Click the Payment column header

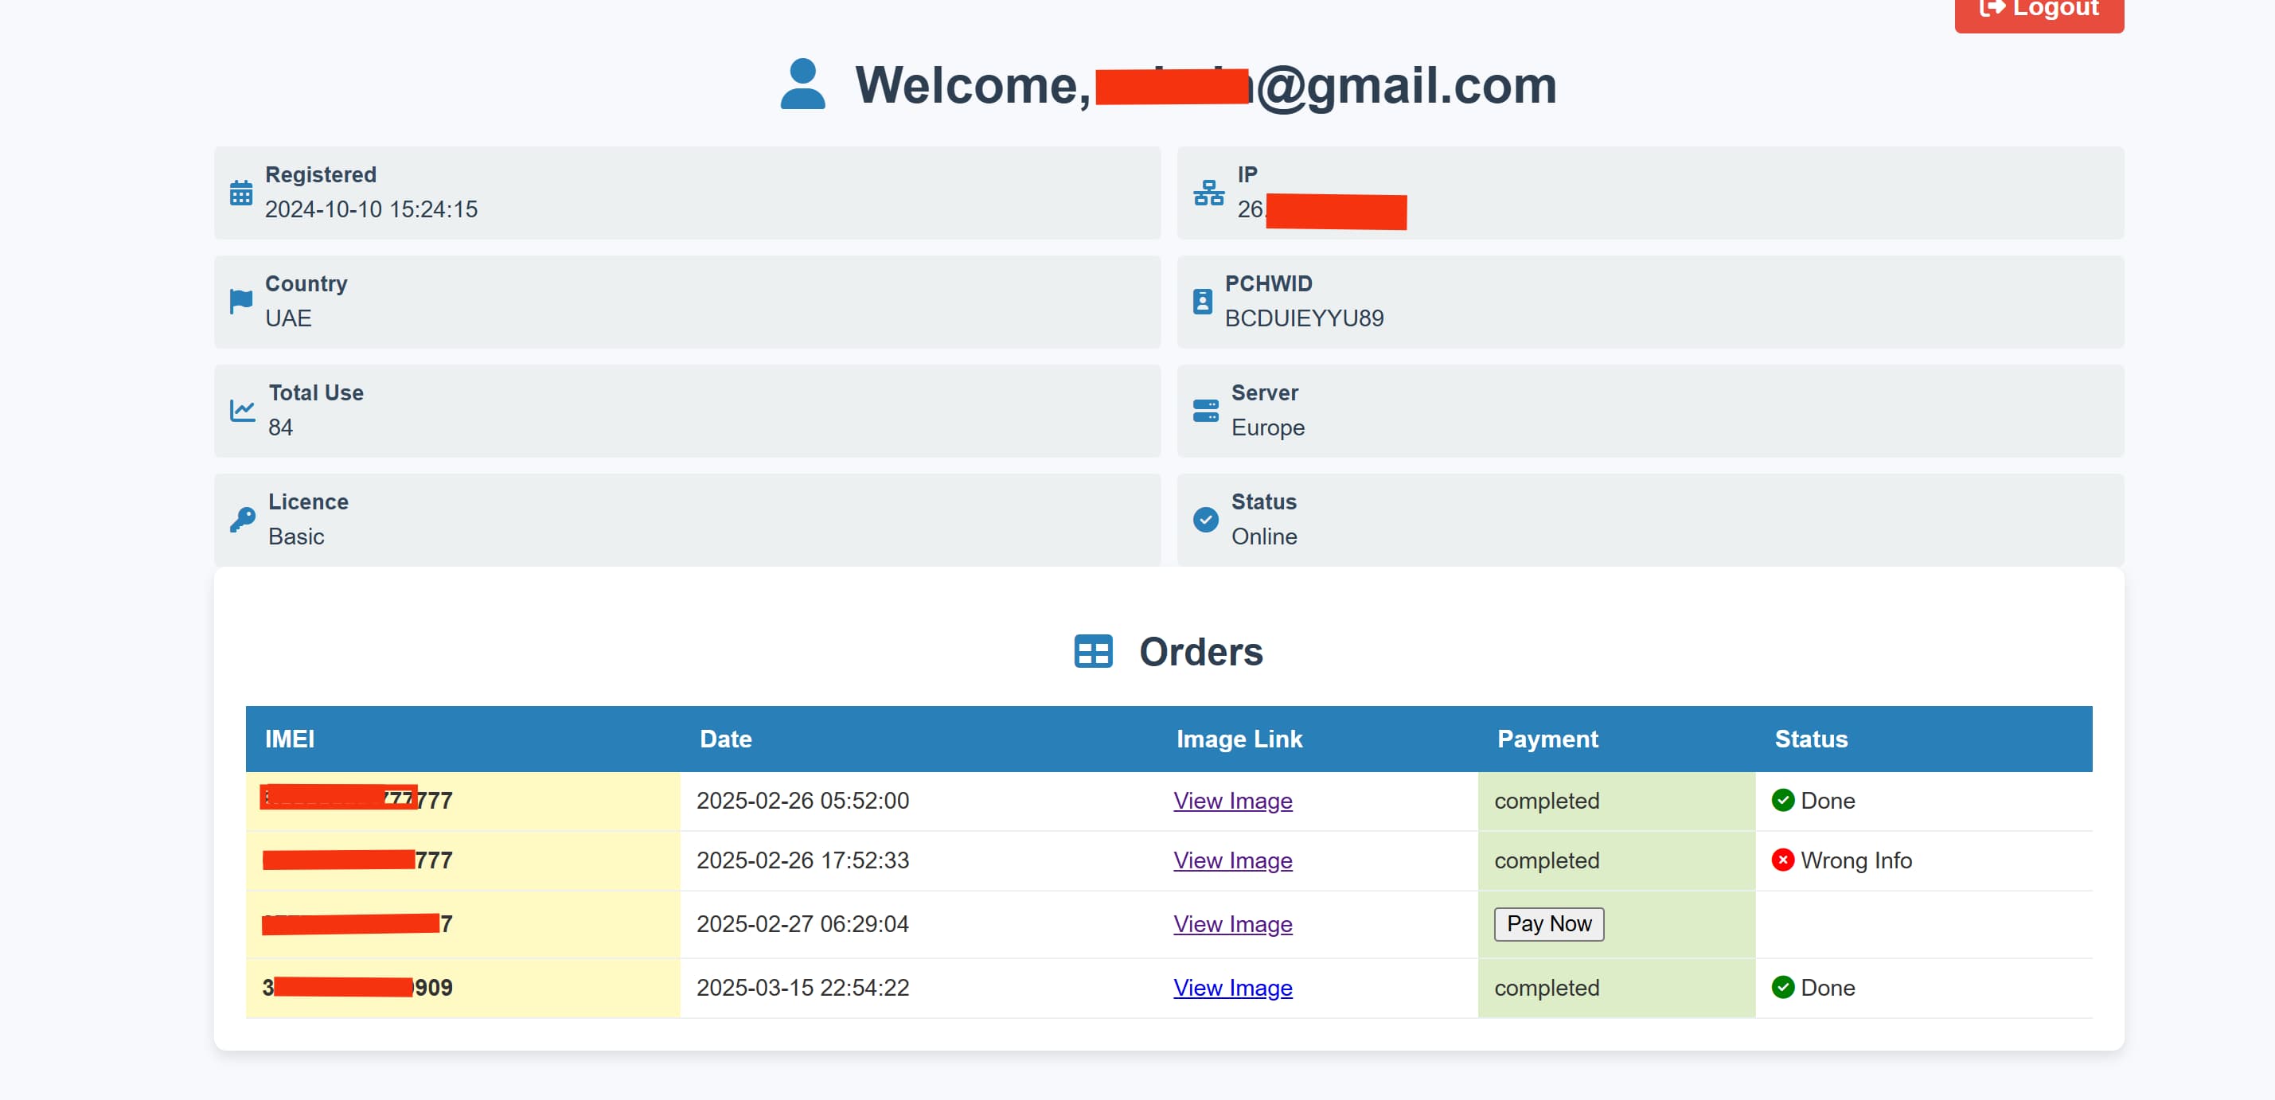(1547, 739)
